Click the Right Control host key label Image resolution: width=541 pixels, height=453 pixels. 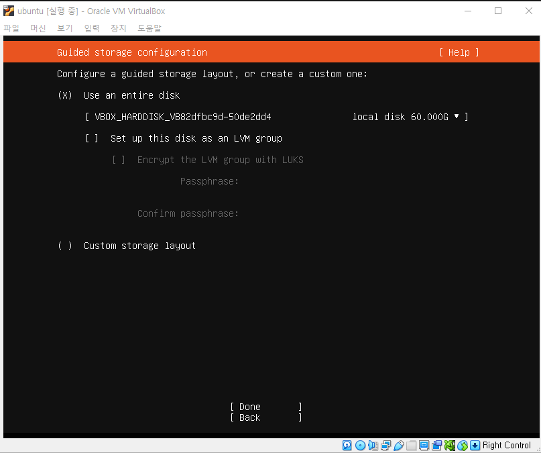click(507, 446)
